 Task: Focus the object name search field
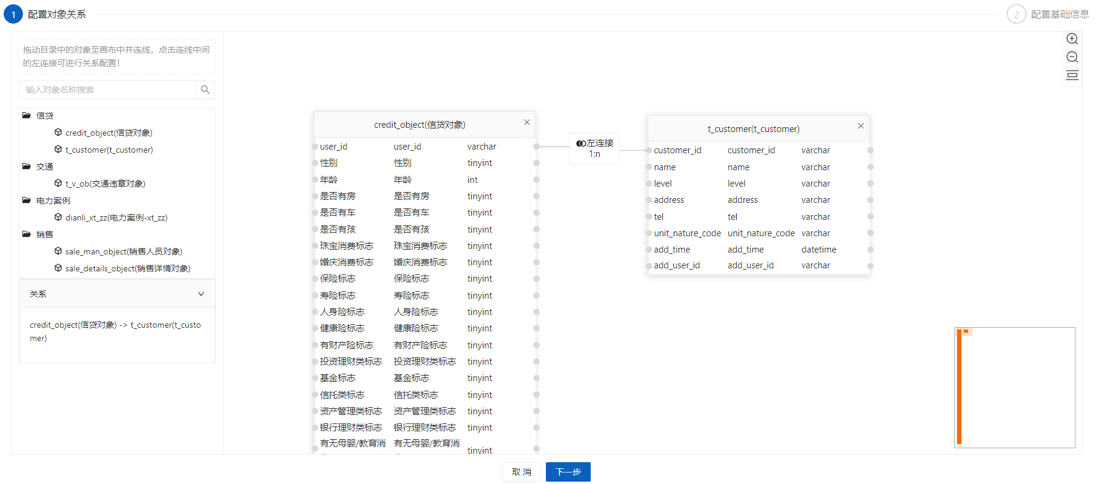(108, 90)
